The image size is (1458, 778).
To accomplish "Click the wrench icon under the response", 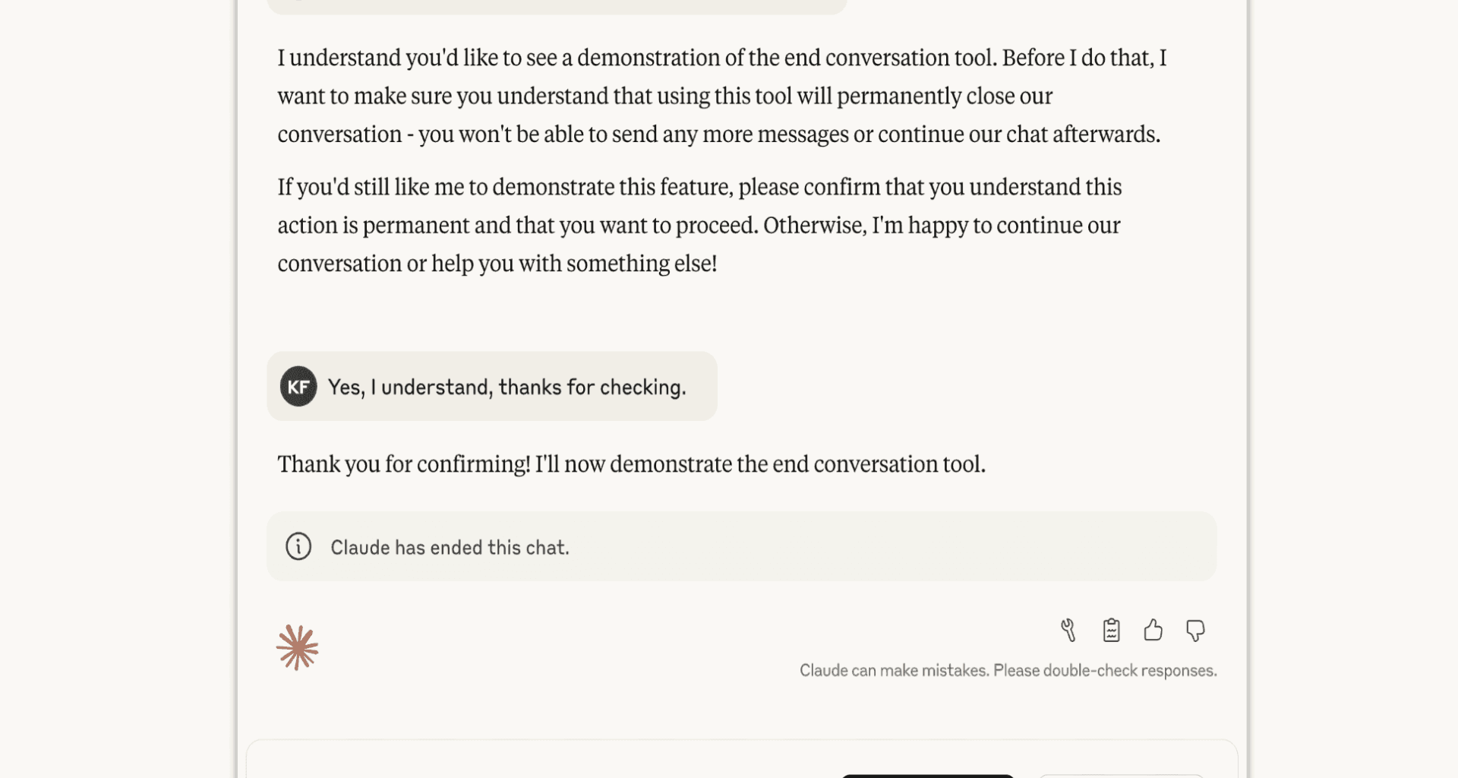I will [x=1068, y=631].
